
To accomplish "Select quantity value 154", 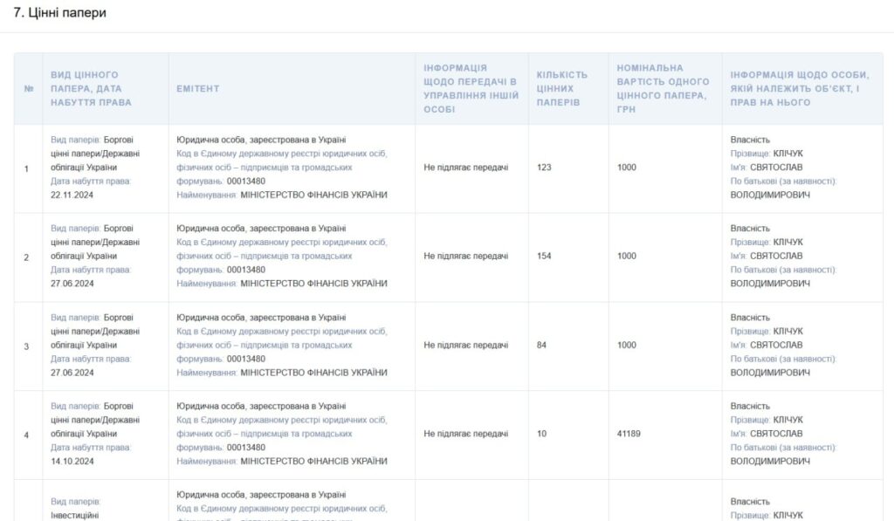I will click(544, 256).
